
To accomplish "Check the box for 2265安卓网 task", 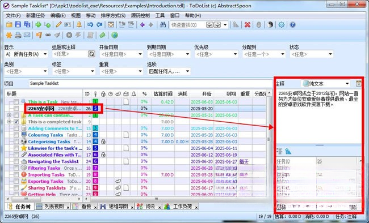I will click(16, 109).
